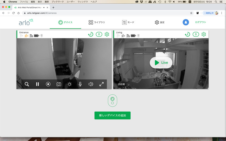Click the arlo logo
Screen dimensions: 226x141
coord(26,22)
